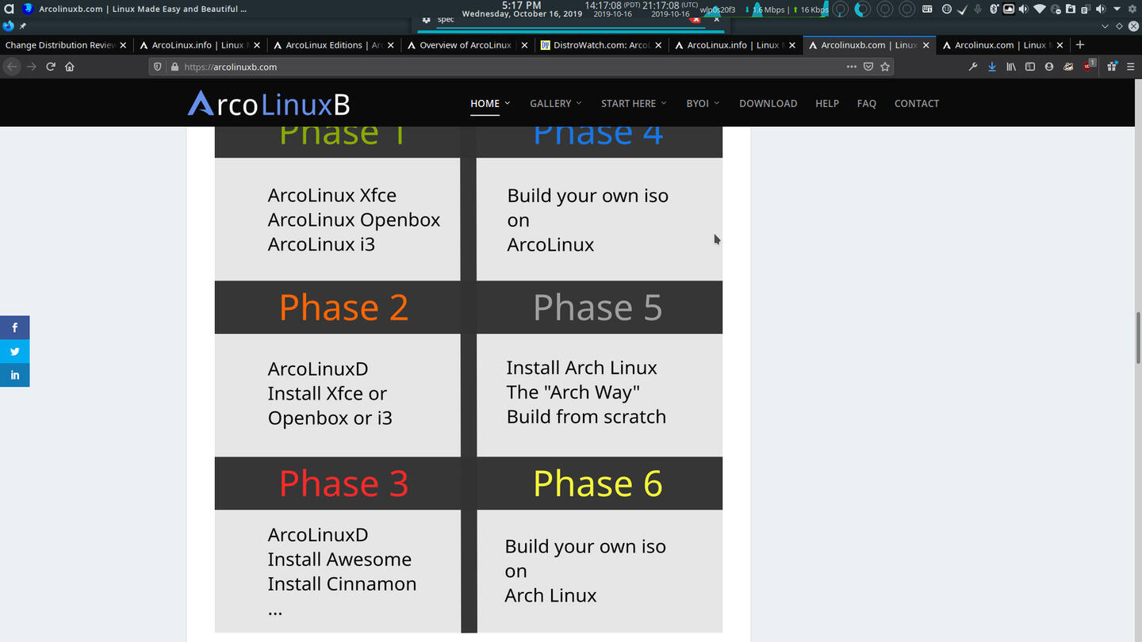
Task: Share the page on LinkedIn
Action: pos(14,375)
